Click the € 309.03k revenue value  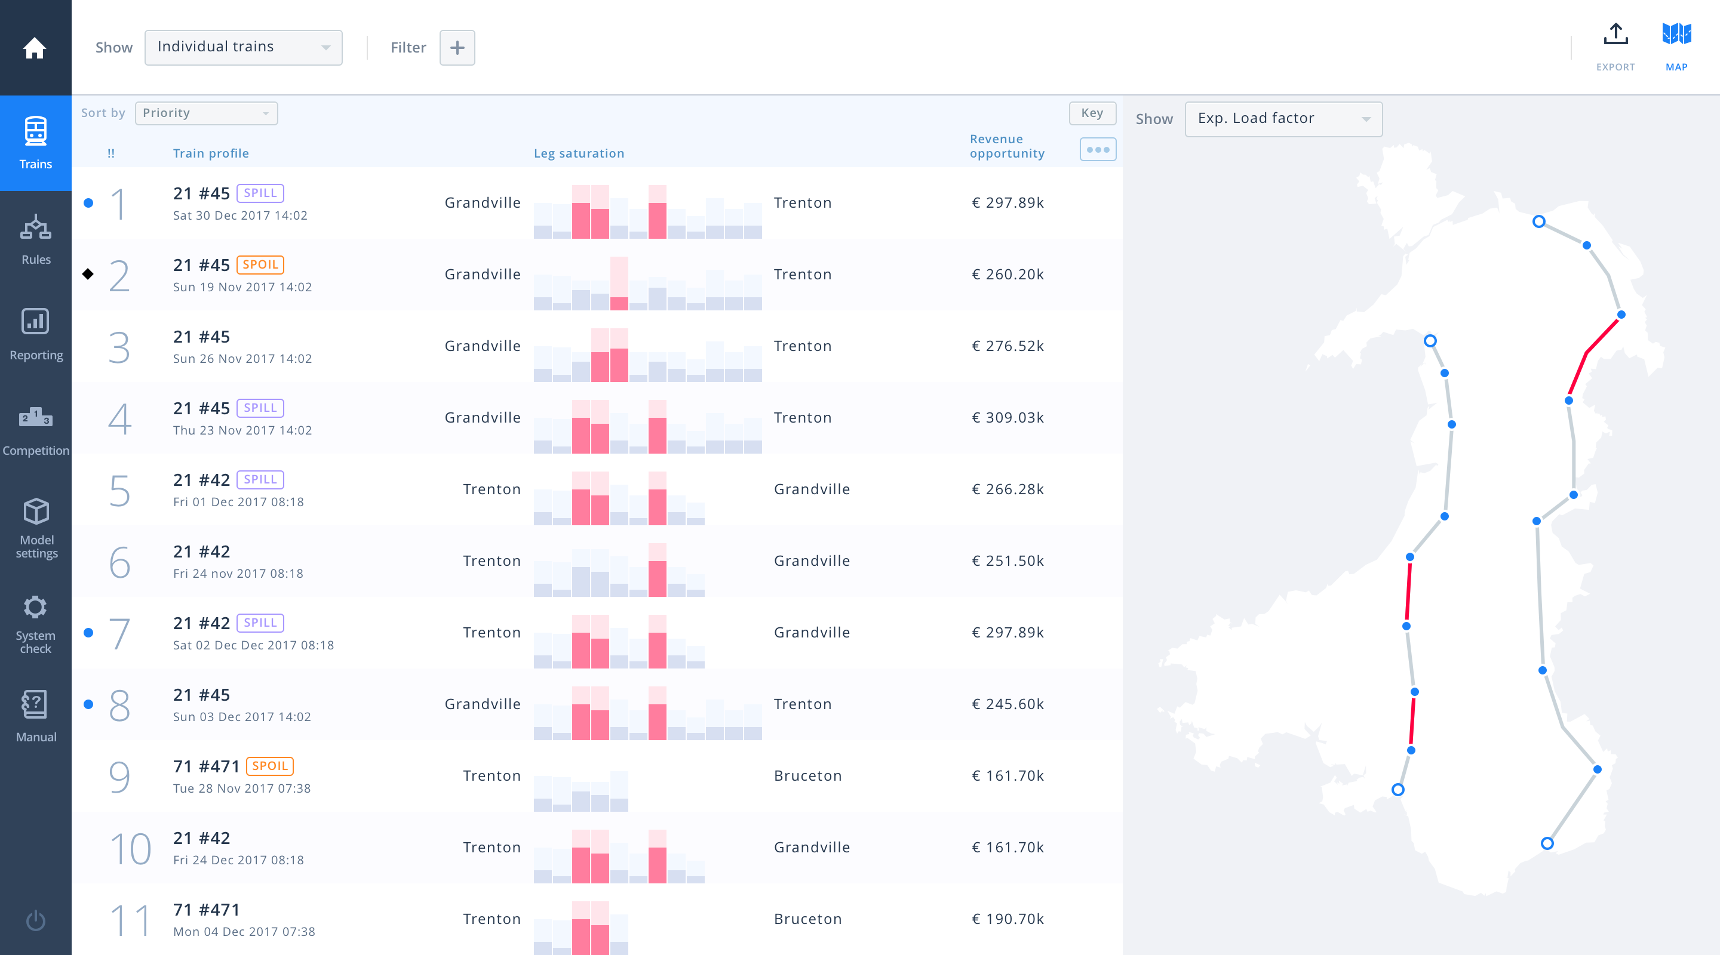[1008, 418]
